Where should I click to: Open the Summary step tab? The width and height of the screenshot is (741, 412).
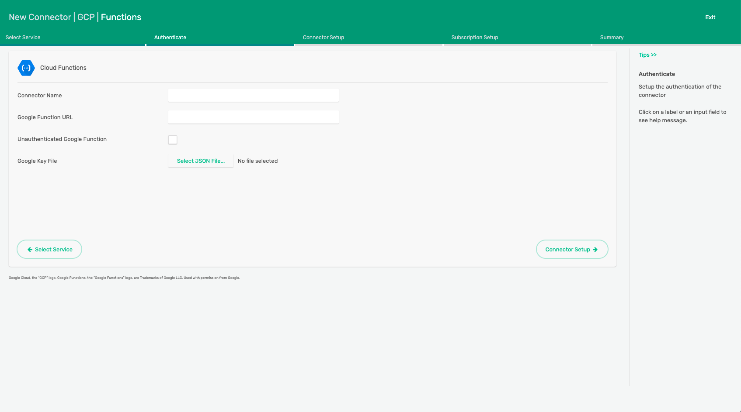612,38
